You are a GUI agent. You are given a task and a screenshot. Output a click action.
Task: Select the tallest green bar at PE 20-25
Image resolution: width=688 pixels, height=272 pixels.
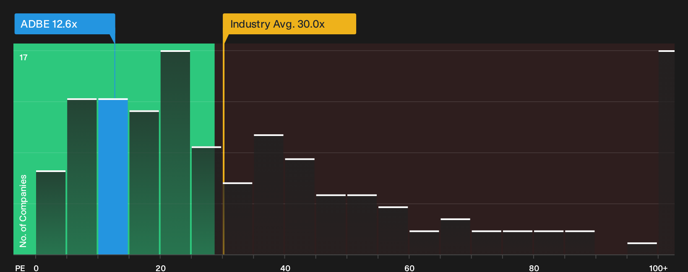175,152
